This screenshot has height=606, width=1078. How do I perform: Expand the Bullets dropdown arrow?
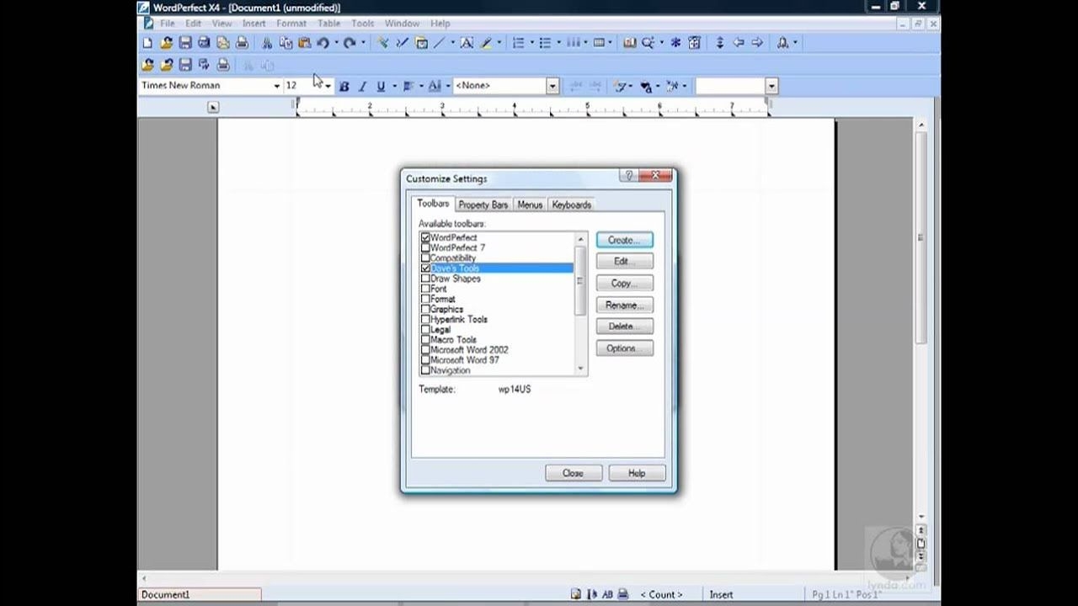click(x=558, y=43)
